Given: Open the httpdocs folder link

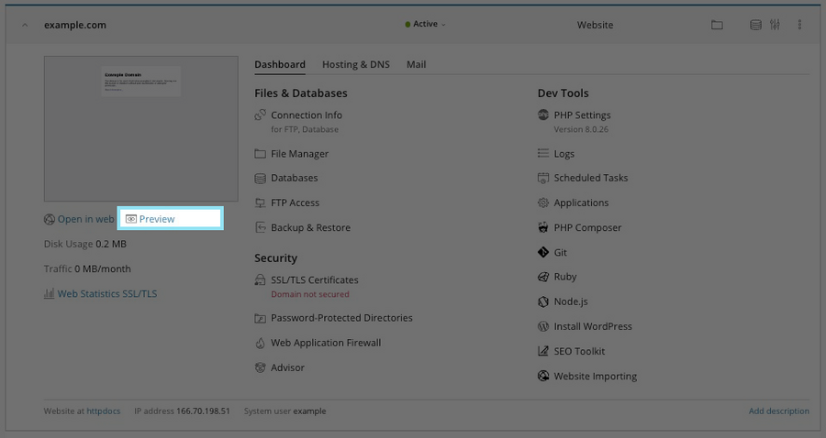Looking at the screenshot, I should click(105, 411).
